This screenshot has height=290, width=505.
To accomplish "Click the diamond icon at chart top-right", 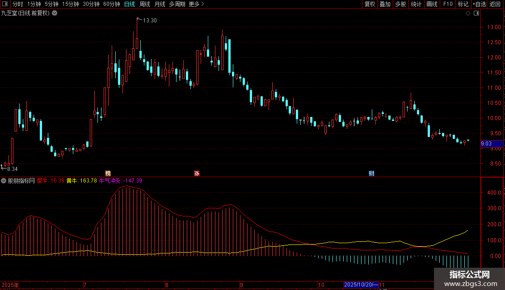I will tap(468, 13).
